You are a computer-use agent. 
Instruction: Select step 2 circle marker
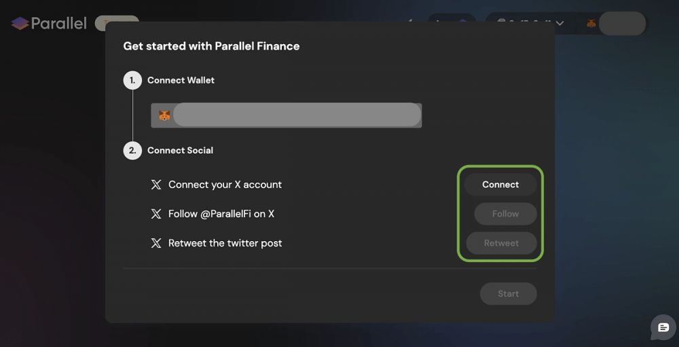coord(132,150)
